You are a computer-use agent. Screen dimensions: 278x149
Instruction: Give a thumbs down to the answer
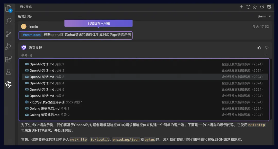[266, 47]
